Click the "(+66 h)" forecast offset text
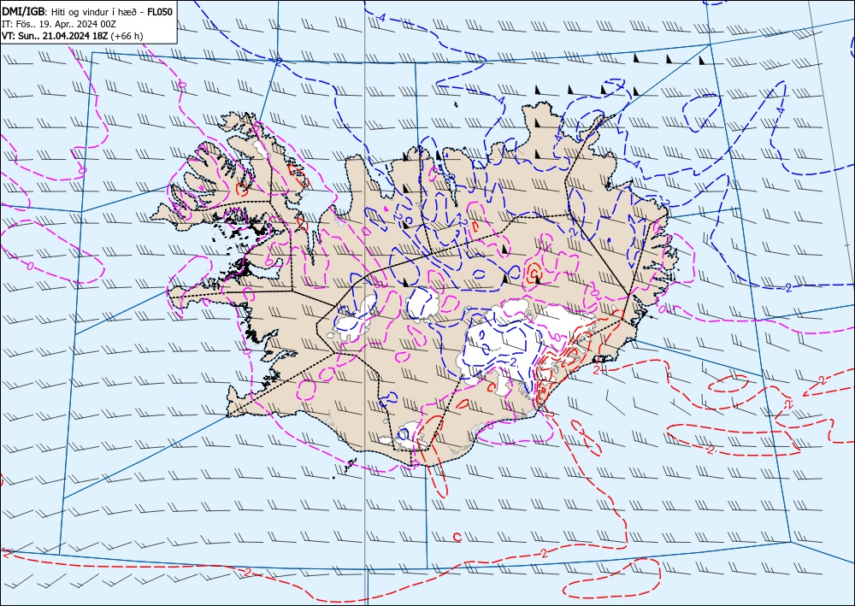 click(x=127, y=36)
